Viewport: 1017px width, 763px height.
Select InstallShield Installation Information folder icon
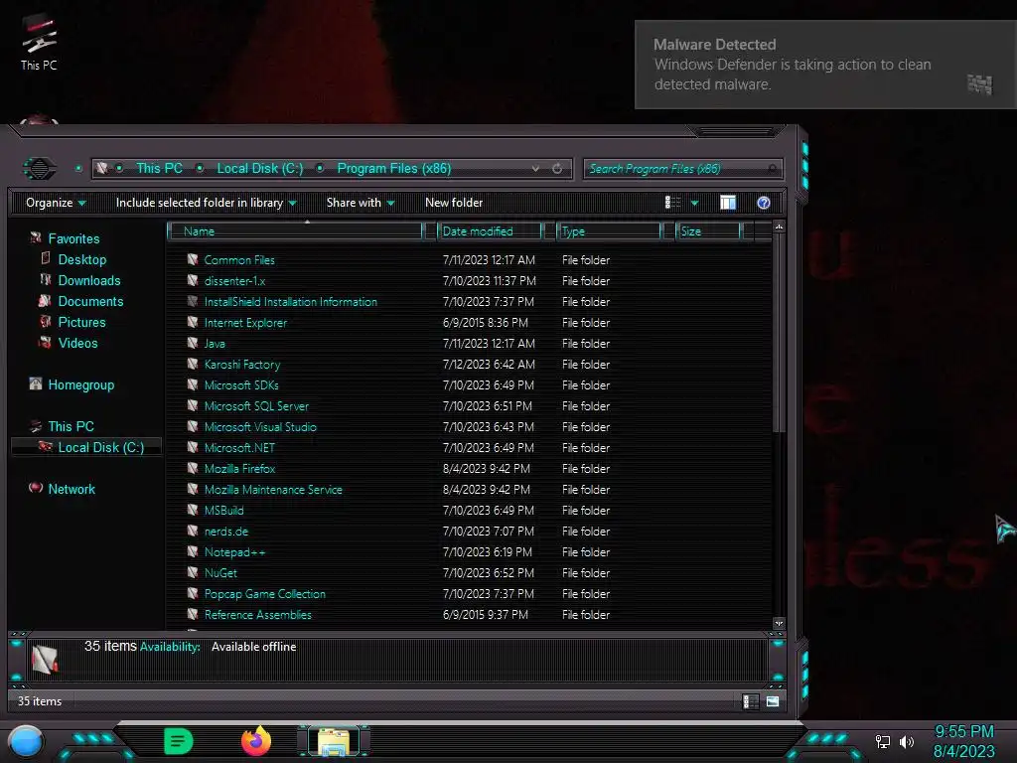192,301
